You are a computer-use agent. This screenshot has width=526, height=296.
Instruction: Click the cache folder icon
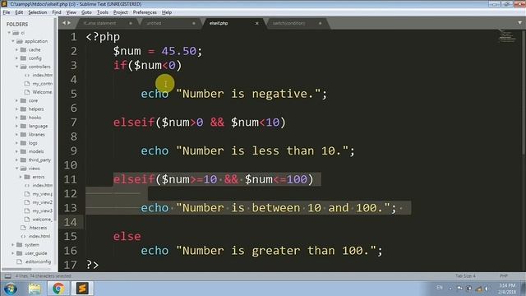[x=23, y=49]
